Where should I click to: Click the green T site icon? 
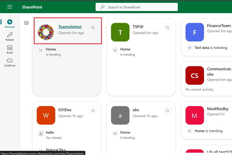click(120, 32)
